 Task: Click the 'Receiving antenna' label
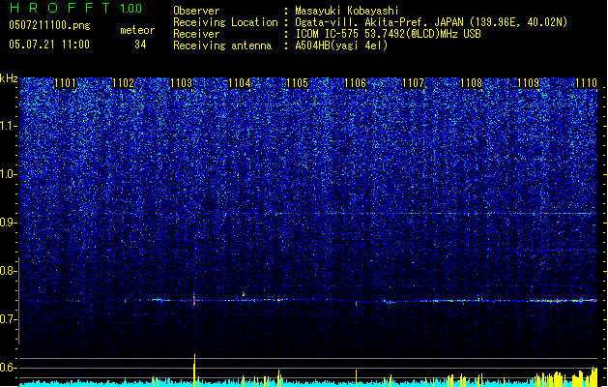[222, 45]
